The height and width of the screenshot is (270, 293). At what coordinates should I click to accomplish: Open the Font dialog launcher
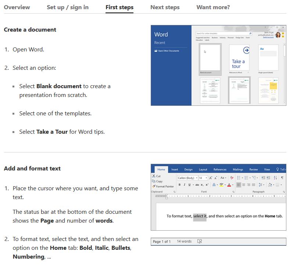(233, 192)
